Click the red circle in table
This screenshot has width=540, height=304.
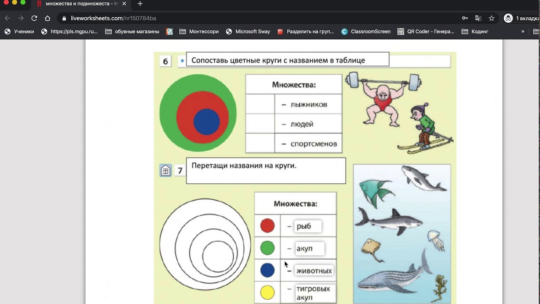267,226
